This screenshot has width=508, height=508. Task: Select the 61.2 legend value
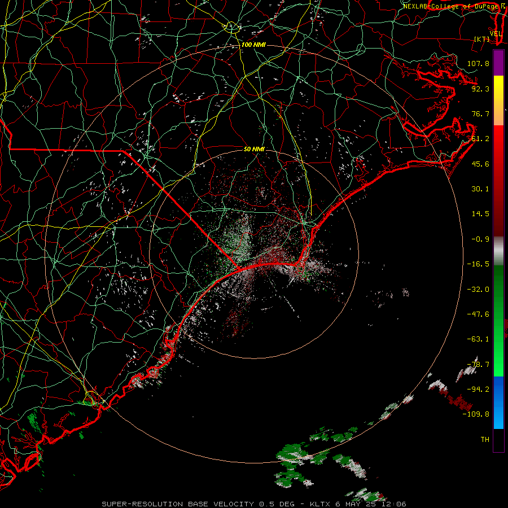click(480, 139)
